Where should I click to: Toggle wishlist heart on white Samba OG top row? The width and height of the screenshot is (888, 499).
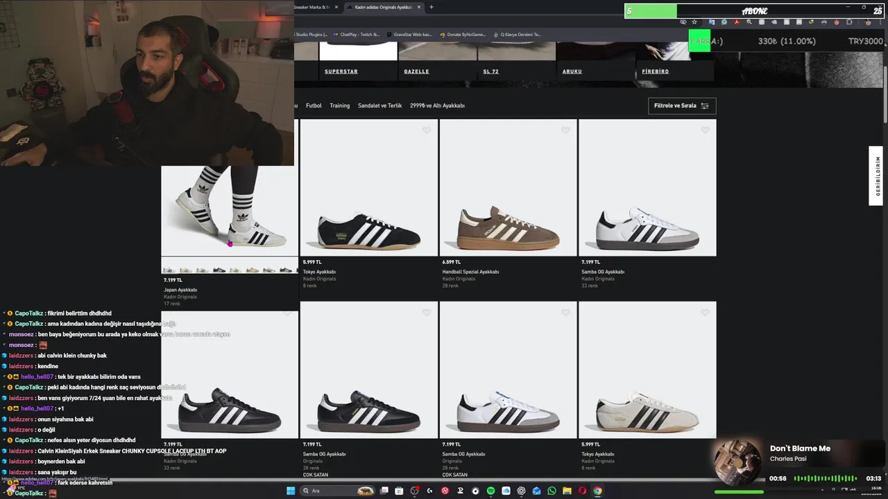click(x=705, y=130)
